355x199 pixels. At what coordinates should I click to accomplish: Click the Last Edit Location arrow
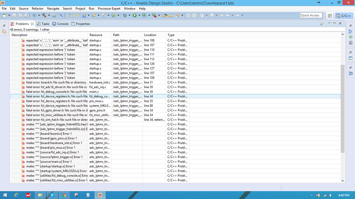pos(221,15)
